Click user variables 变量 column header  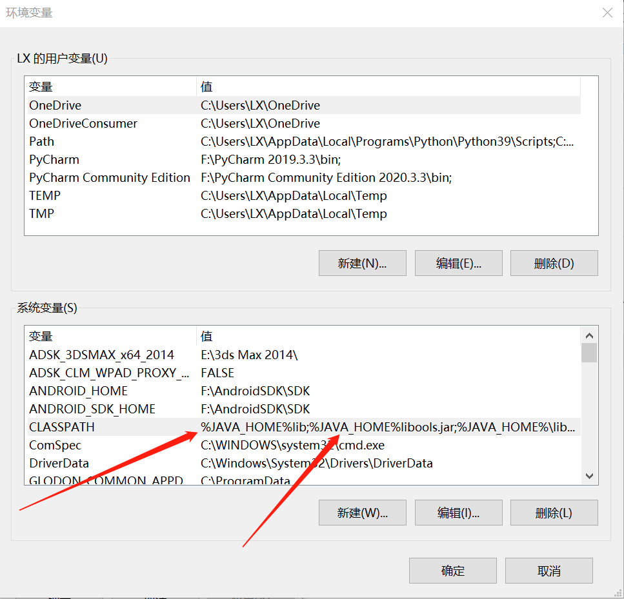[112, 86]
